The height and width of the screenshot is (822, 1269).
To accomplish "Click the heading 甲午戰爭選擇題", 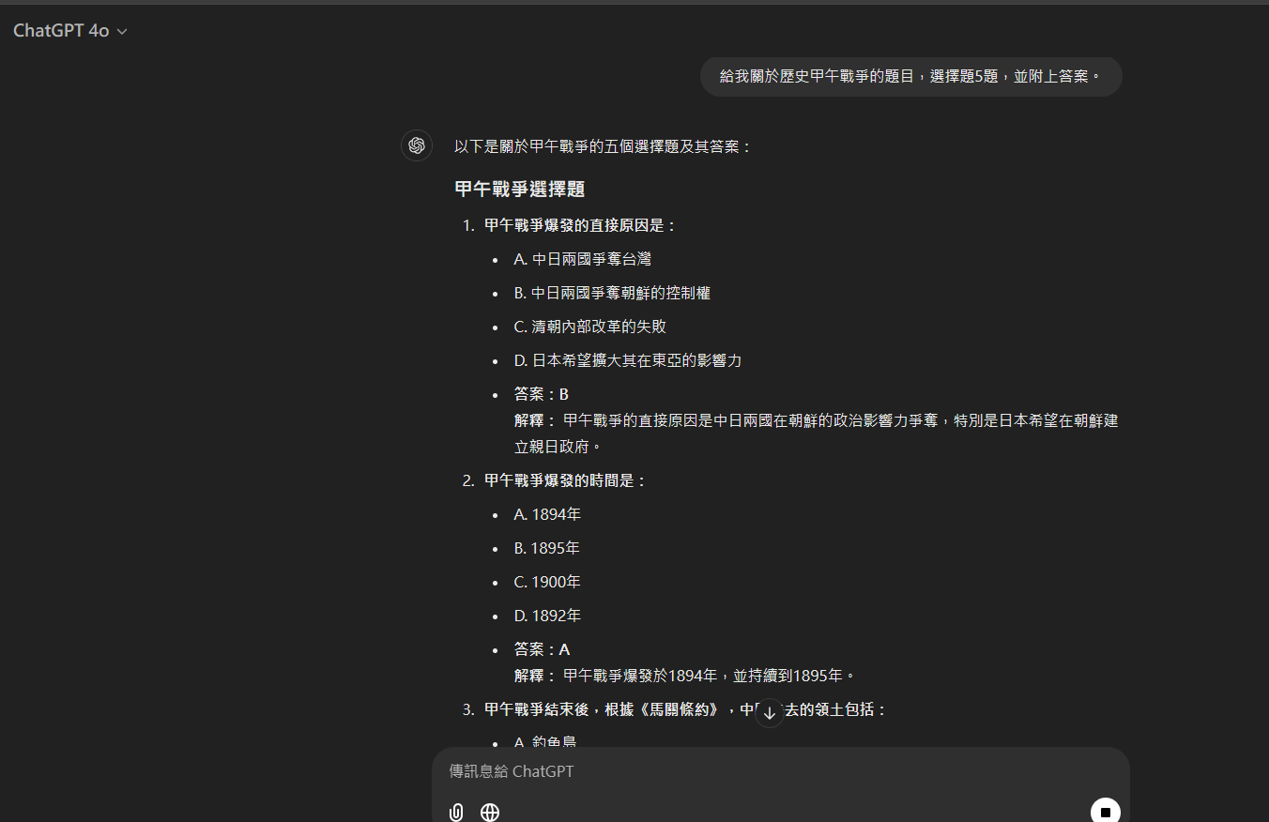I will [520, 190].
